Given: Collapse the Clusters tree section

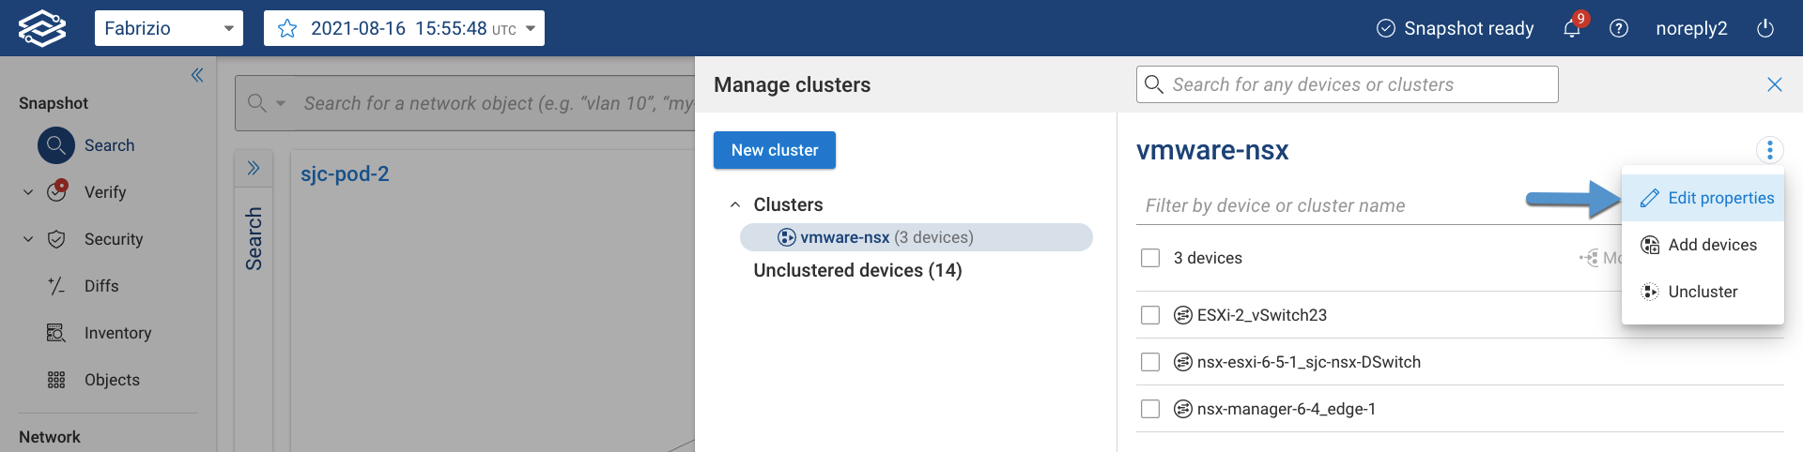Looking at the screenshot, I should 735,204.
